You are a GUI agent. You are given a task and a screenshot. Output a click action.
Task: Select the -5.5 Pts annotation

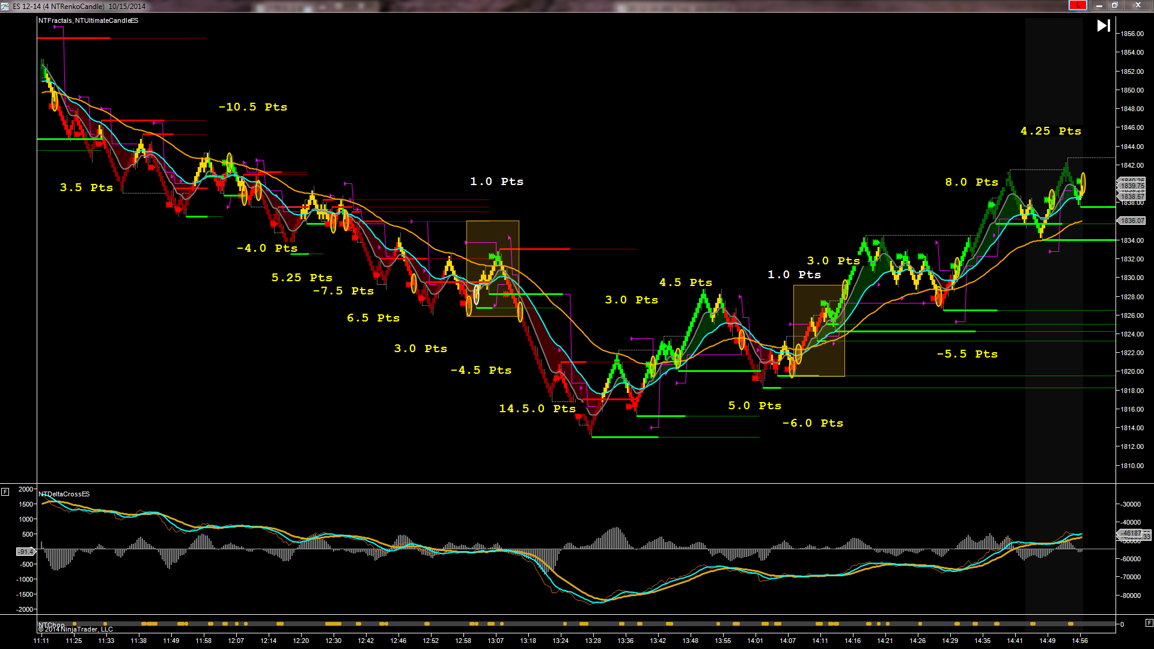tap(968, 354)
